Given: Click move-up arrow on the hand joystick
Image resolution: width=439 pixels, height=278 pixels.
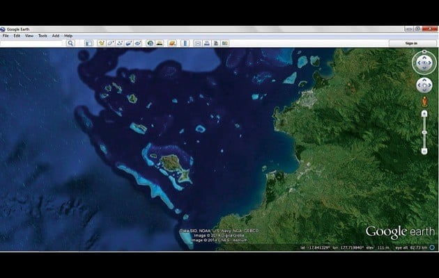Looking at the screenshot, I should [424, 81].
